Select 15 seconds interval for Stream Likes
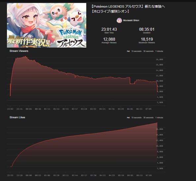This screenshot has height=181, width=196. point(136,118)
